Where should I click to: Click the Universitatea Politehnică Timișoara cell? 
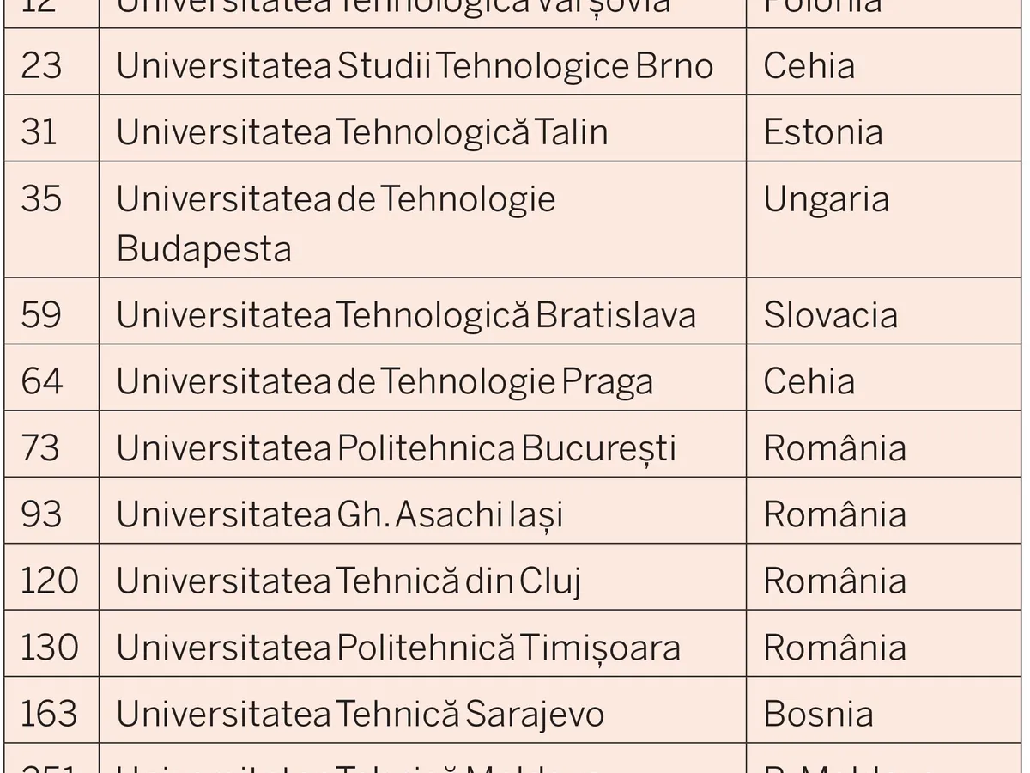[398, 648]
